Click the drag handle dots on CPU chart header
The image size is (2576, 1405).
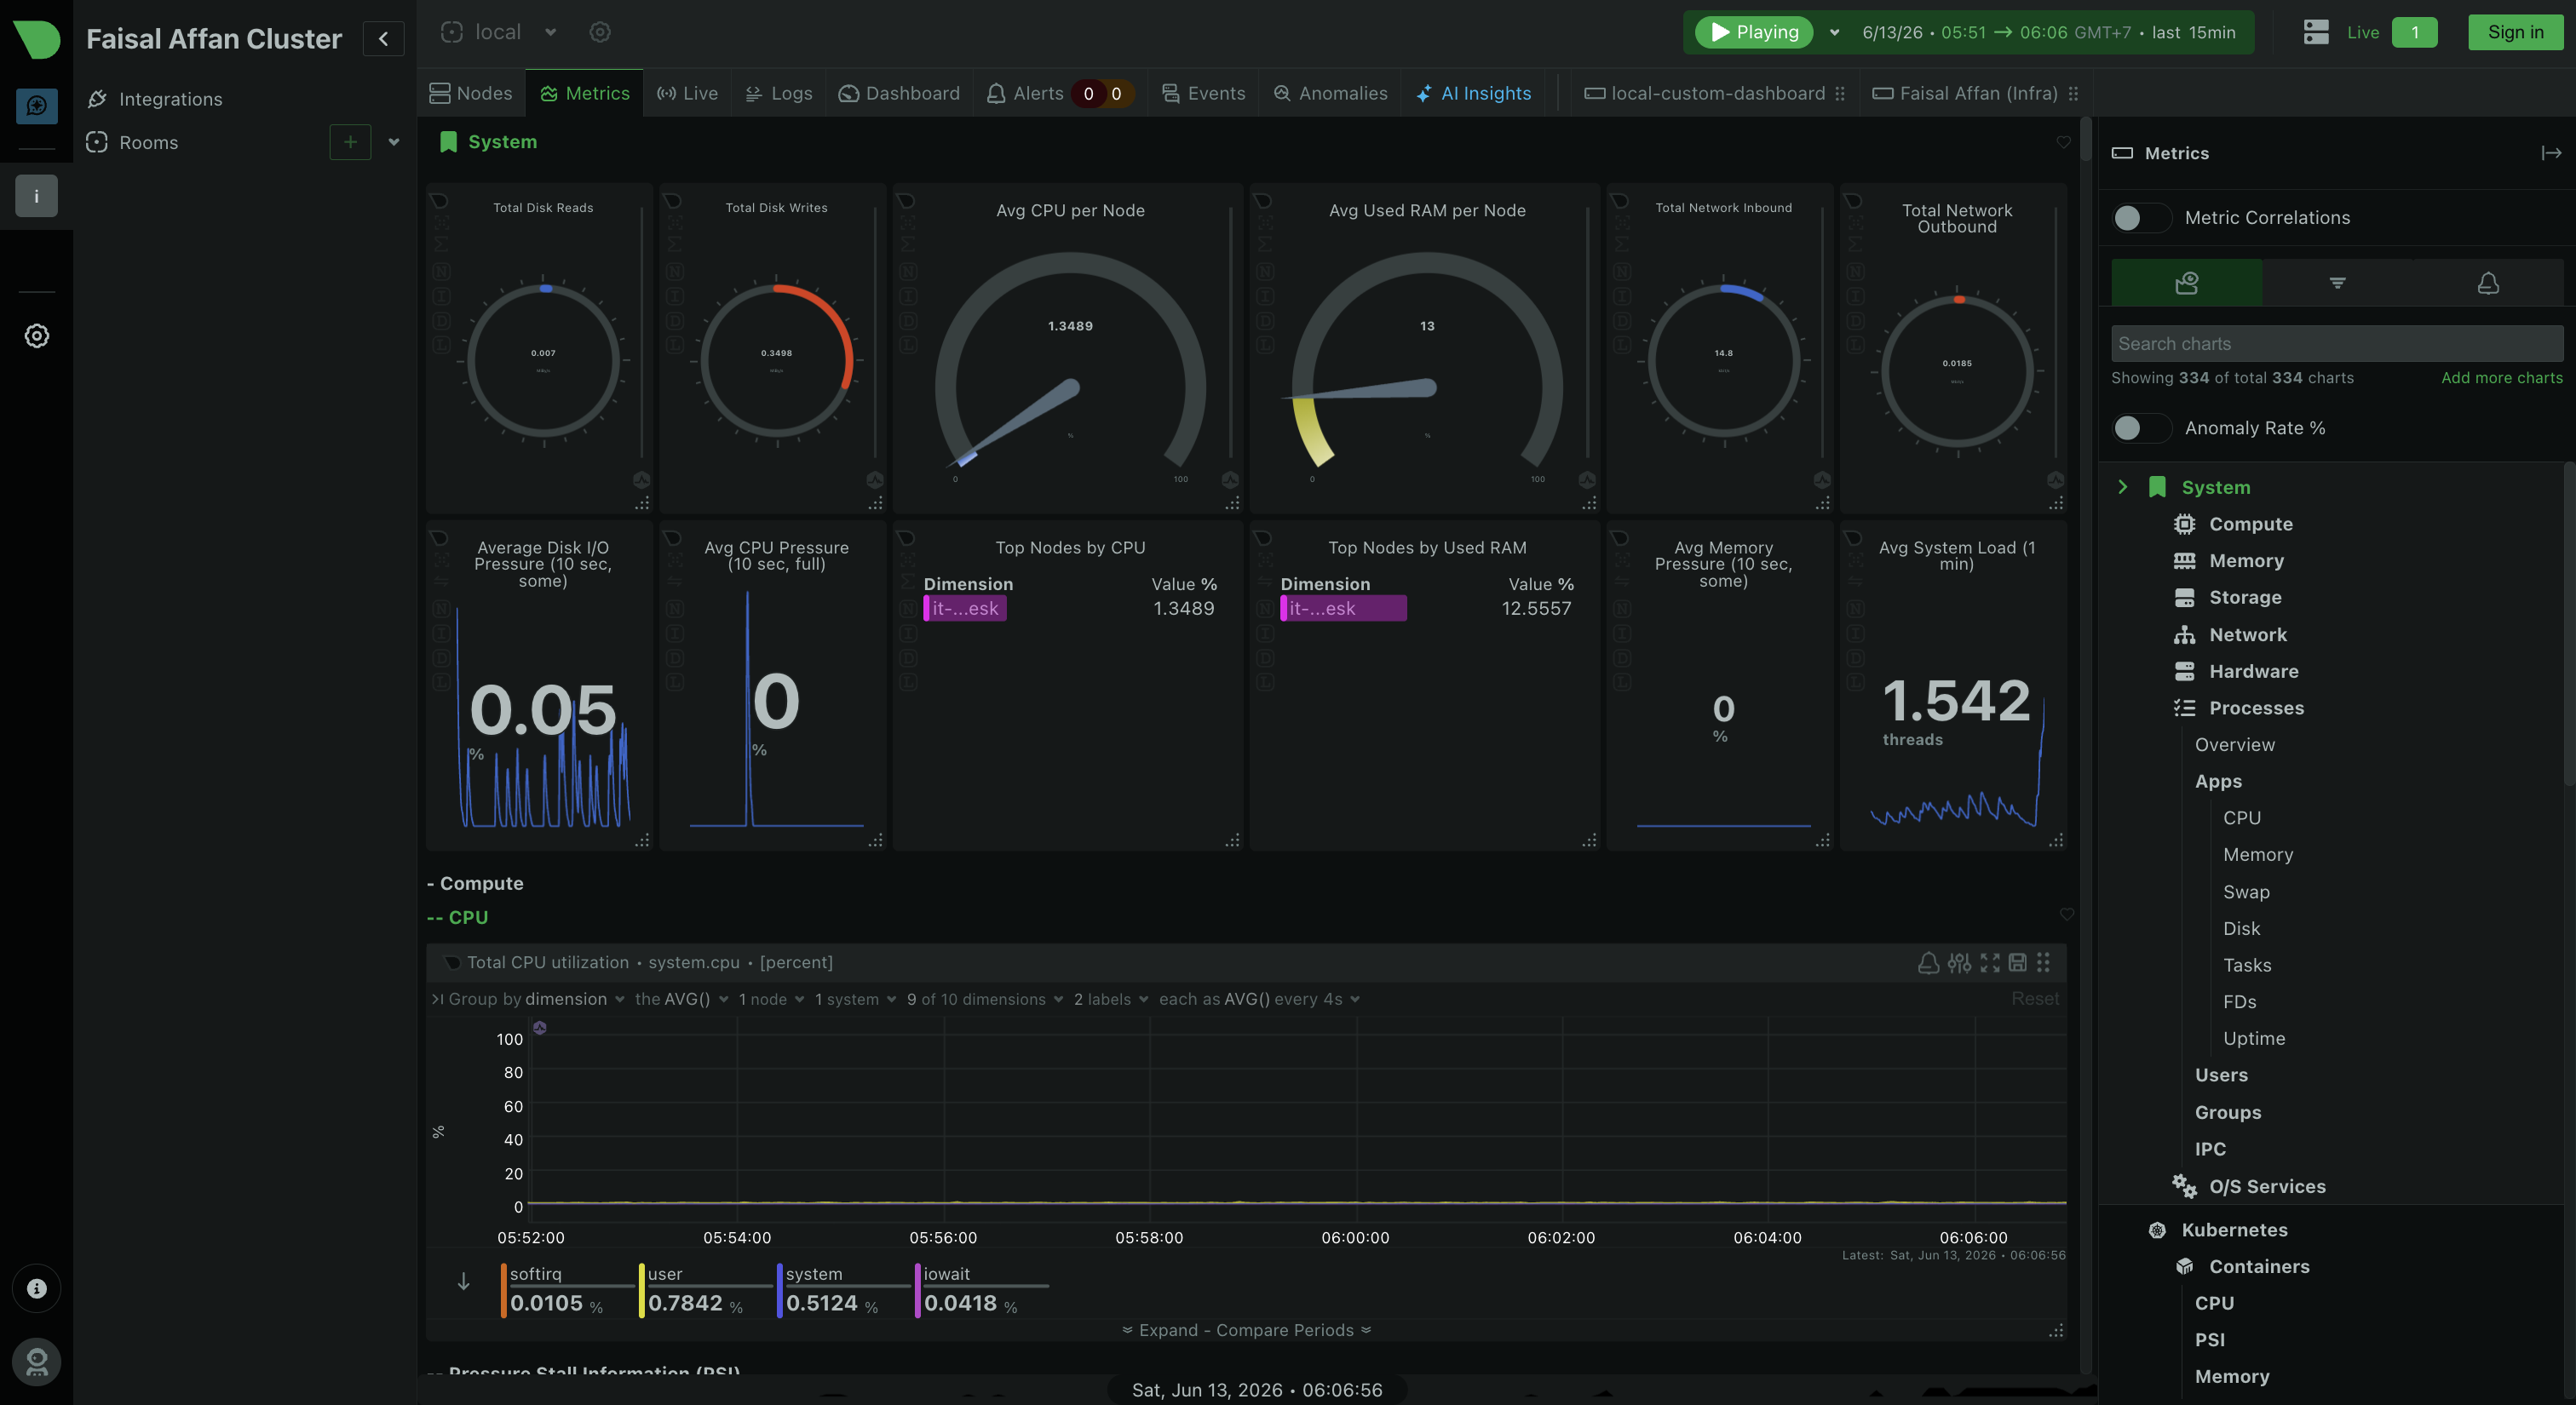pos(2044,962)
